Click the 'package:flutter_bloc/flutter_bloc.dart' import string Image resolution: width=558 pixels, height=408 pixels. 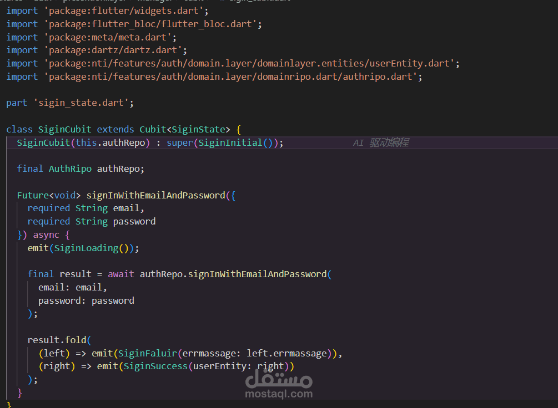tap(150, 24)
